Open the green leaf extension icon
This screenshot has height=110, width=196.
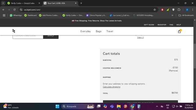point(168,10)
